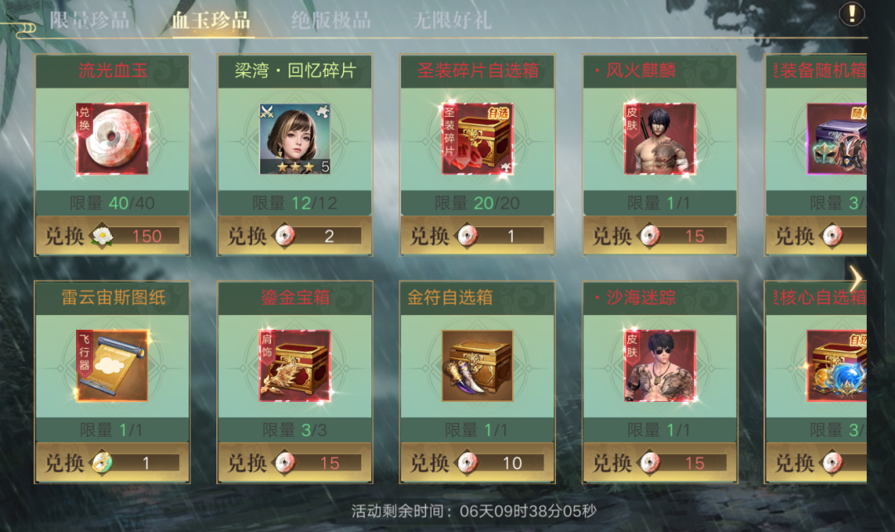Open the 鎏金宝箱 red chest icon
Viewport: 895px width, 532px height.
(x=295, y=365)
